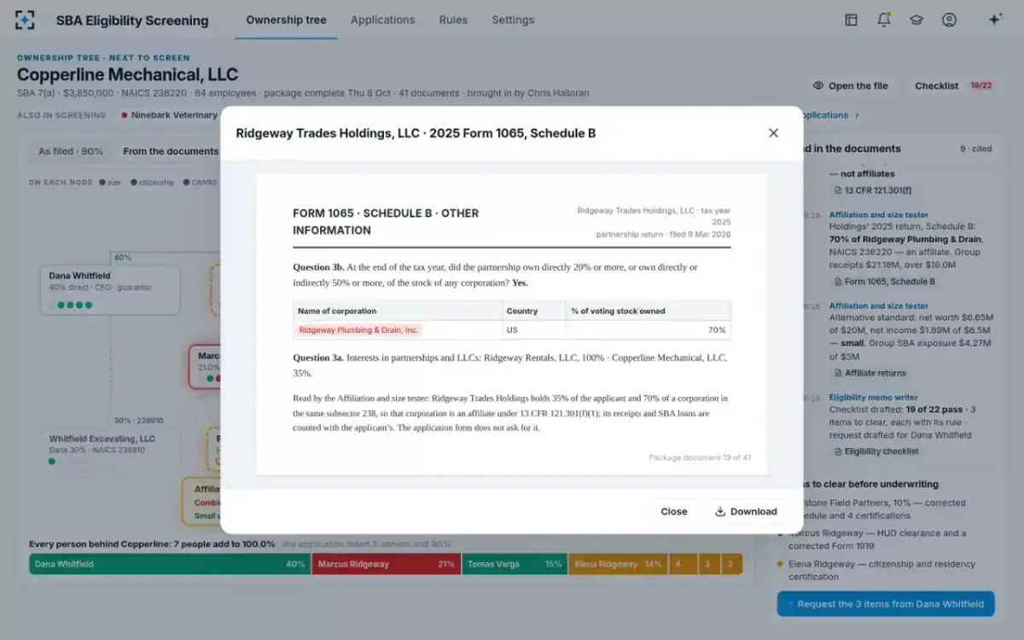Select the Dana Whitfield node in the ownership tree
The height and width of the screenshot is (640, 1024).
click(x=110, y=290)
